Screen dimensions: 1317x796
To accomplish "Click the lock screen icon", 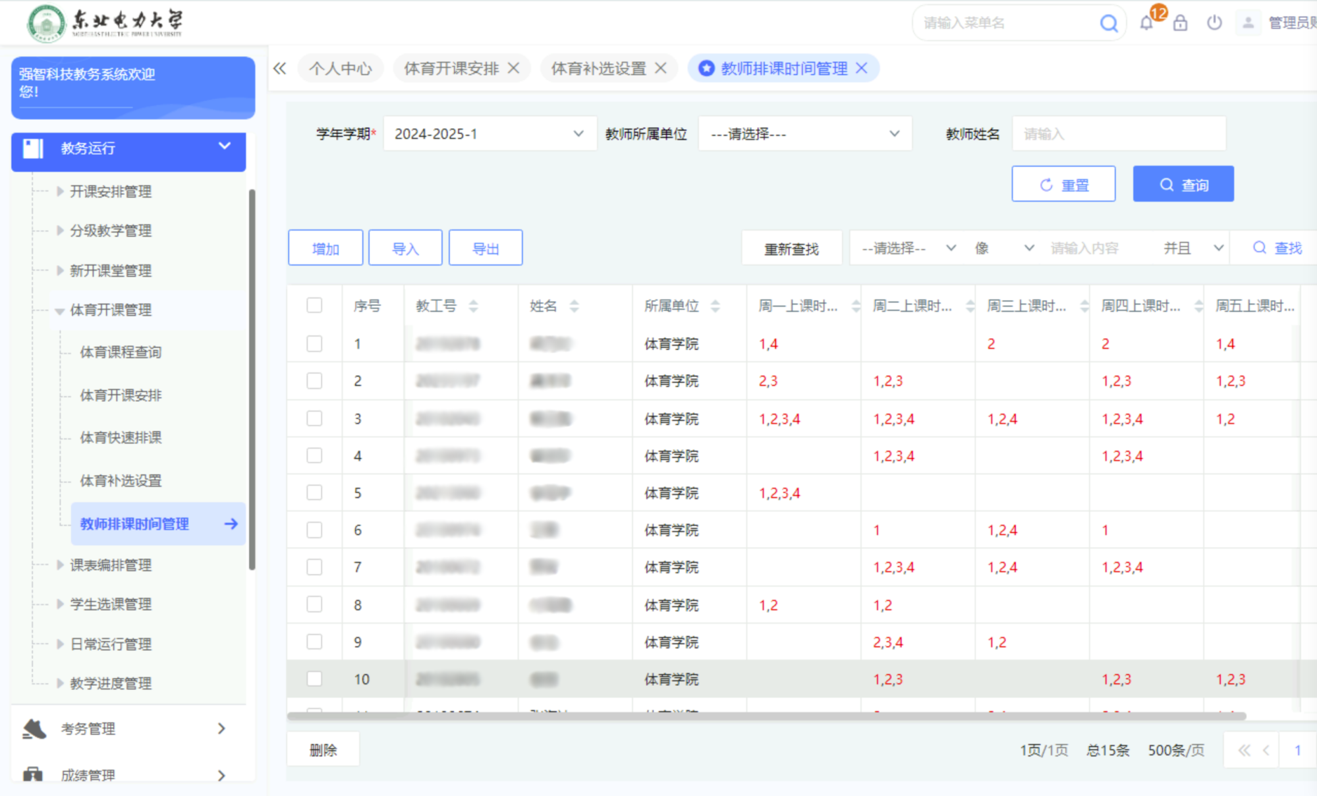I will point(1180,23).
